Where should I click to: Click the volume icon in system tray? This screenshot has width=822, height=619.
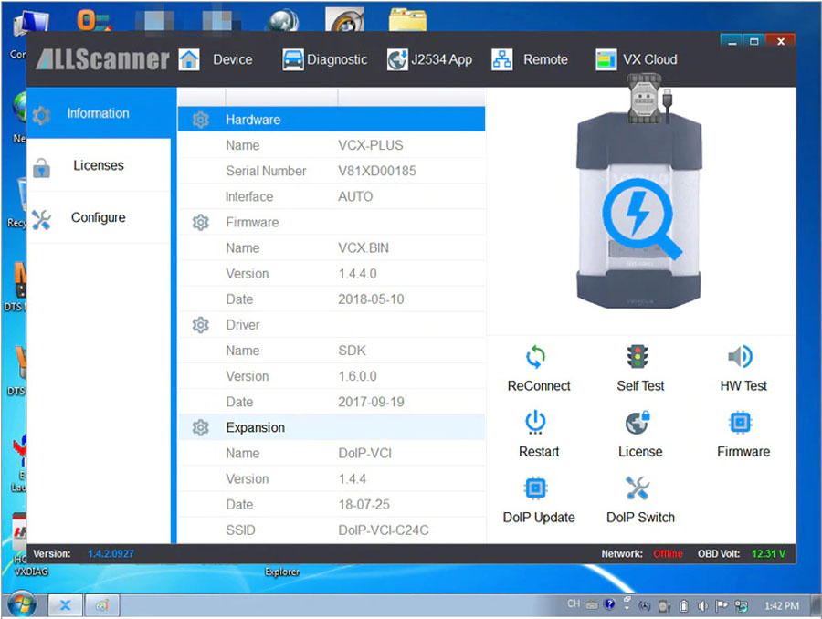[702, 606]
